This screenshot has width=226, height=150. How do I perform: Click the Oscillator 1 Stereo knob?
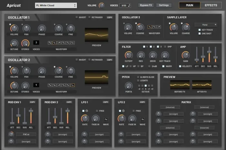click(25, 43)
